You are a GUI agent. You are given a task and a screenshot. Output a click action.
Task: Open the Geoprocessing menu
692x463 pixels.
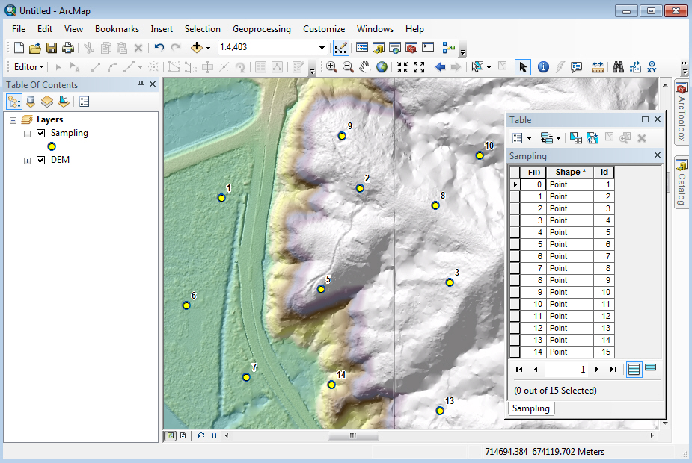coord(262,28)
